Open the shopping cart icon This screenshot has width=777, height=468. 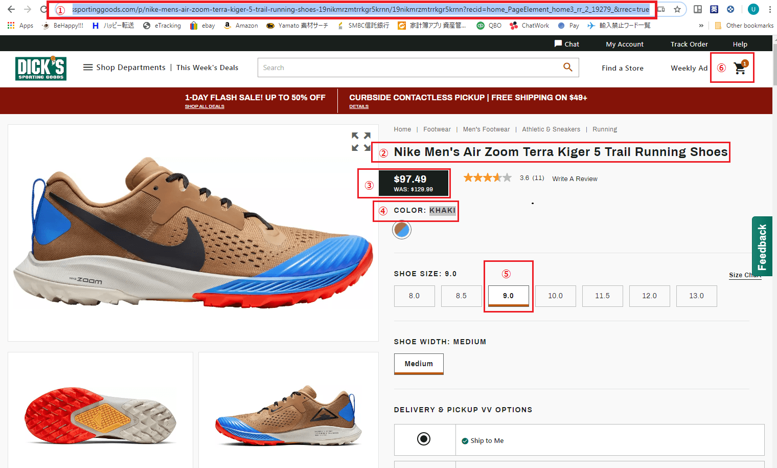(740, 68)
